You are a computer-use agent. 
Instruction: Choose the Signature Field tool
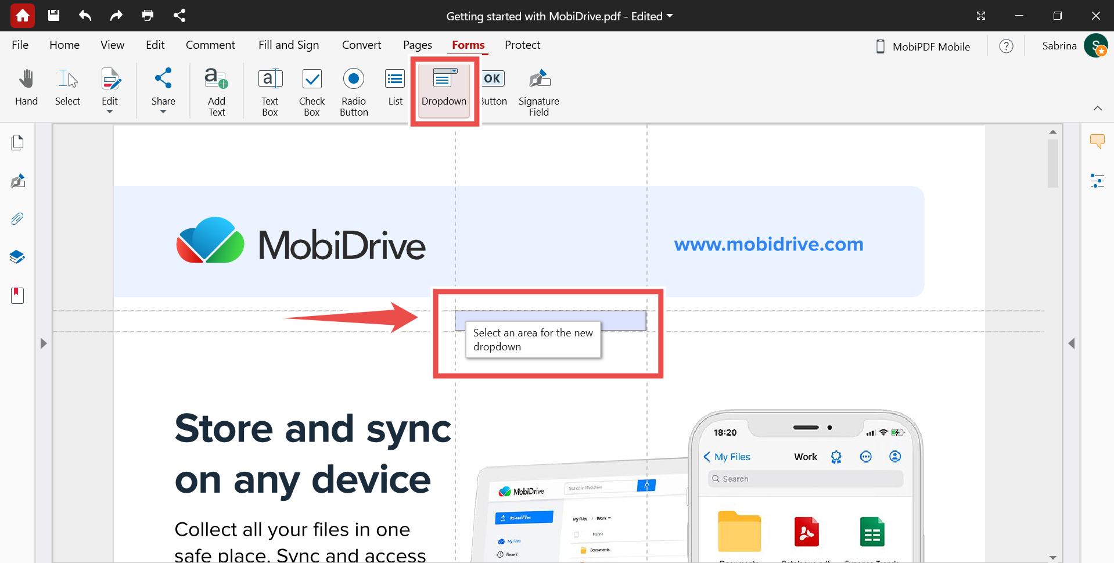pyautogui.click(x=538, y=91)
